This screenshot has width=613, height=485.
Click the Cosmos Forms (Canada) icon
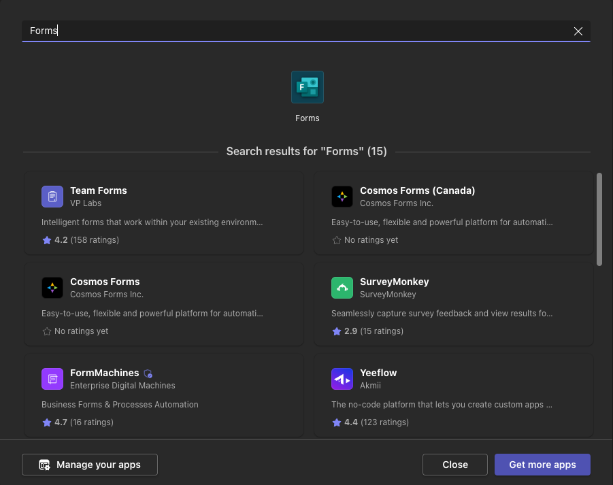point(342,197)
